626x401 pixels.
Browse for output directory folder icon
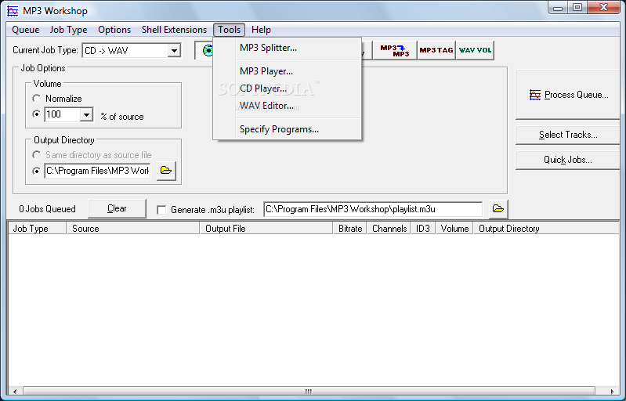[x=166, y=171]
